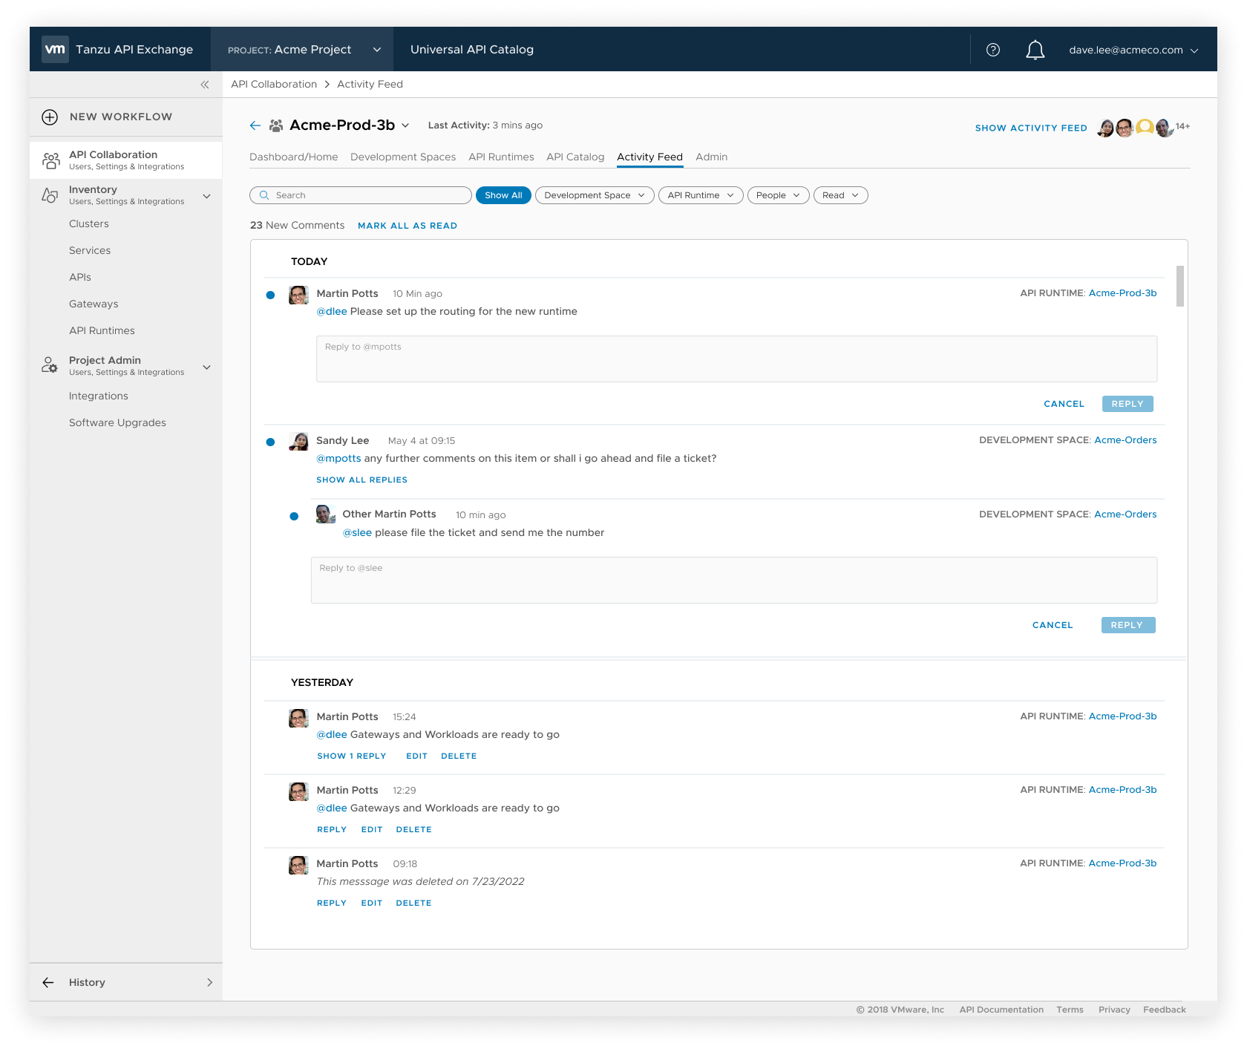Click Show Activity Feed link
The image size is (1247, 1049).
1031,128
